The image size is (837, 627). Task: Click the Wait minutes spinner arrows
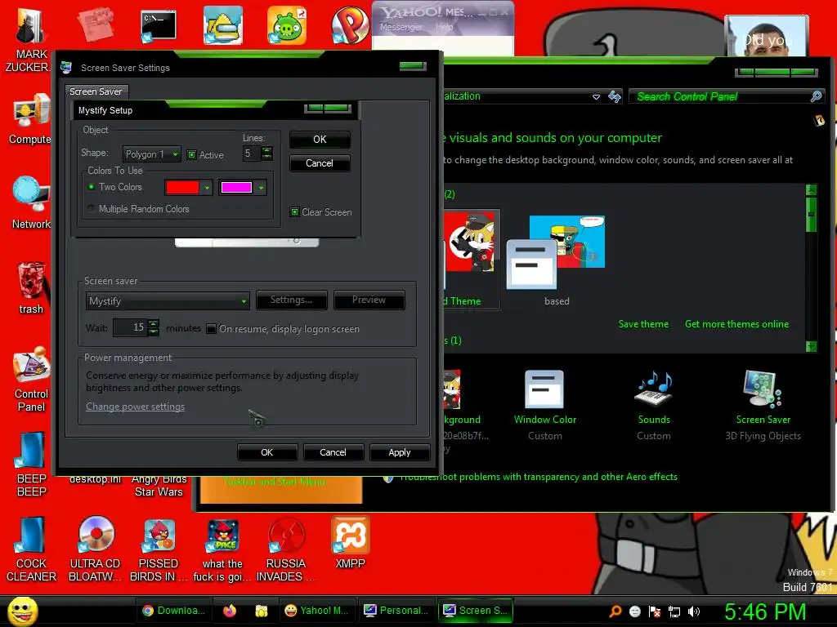[153, 327]
